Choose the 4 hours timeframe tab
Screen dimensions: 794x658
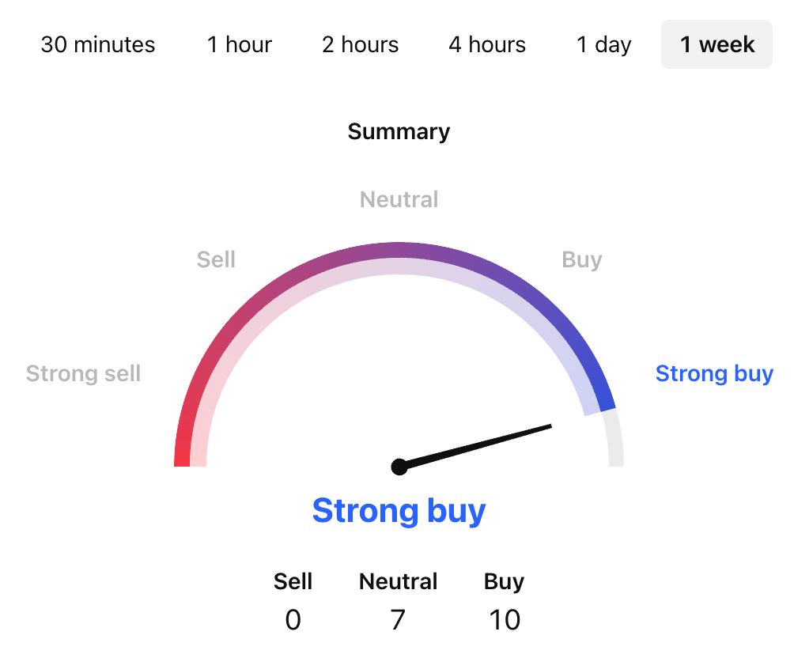(487, 45)
